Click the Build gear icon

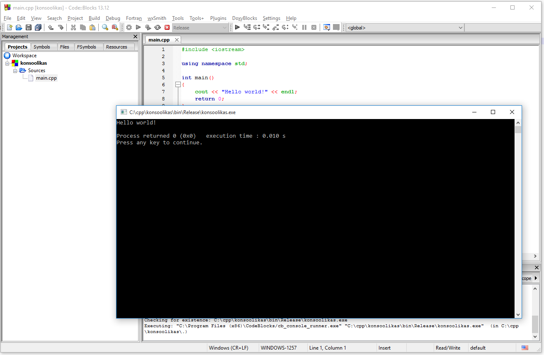[129, 27]
